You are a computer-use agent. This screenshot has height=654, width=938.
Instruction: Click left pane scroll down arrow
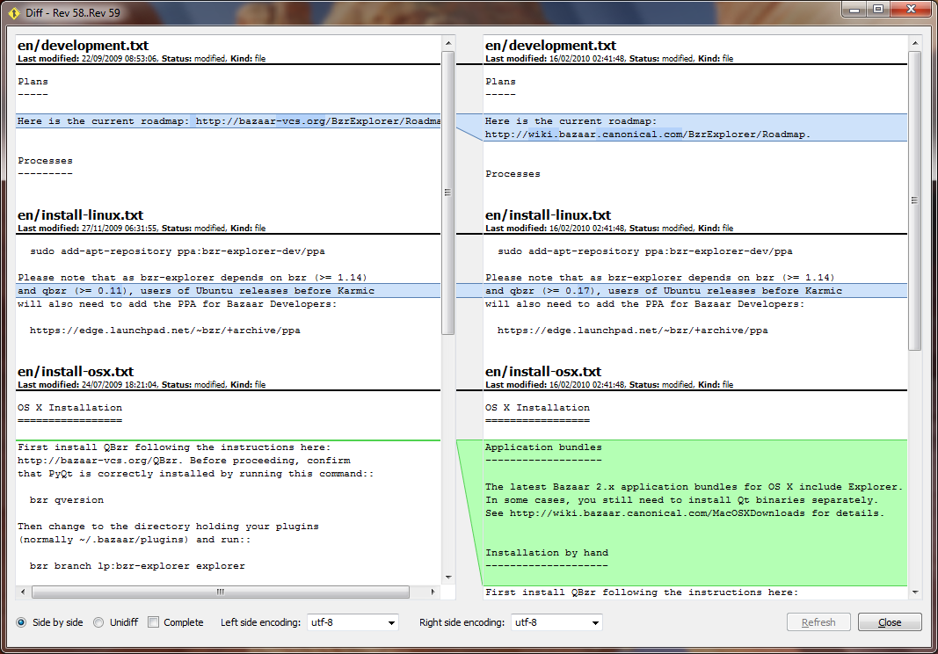(x=448, y=578)
